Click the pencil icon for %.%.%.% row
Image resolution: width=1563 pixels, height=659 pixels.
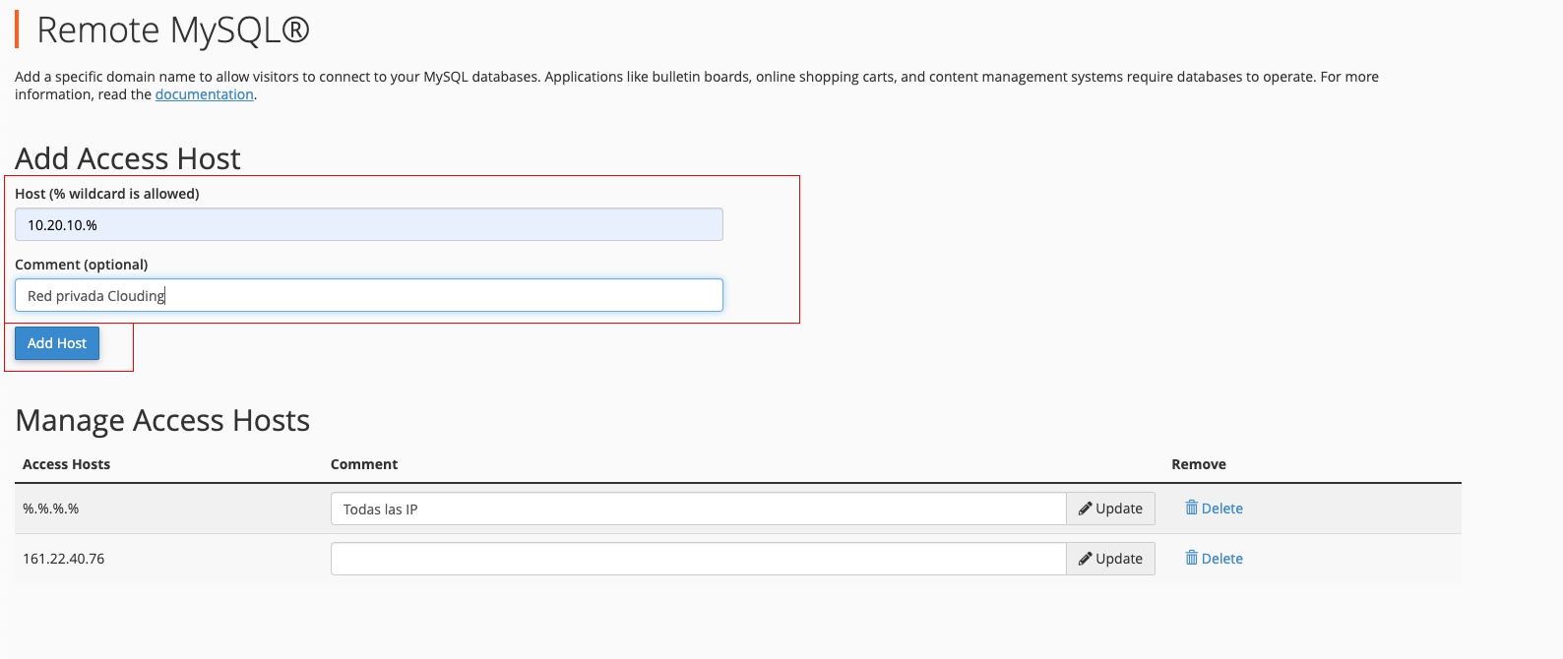click(1086, 509)
